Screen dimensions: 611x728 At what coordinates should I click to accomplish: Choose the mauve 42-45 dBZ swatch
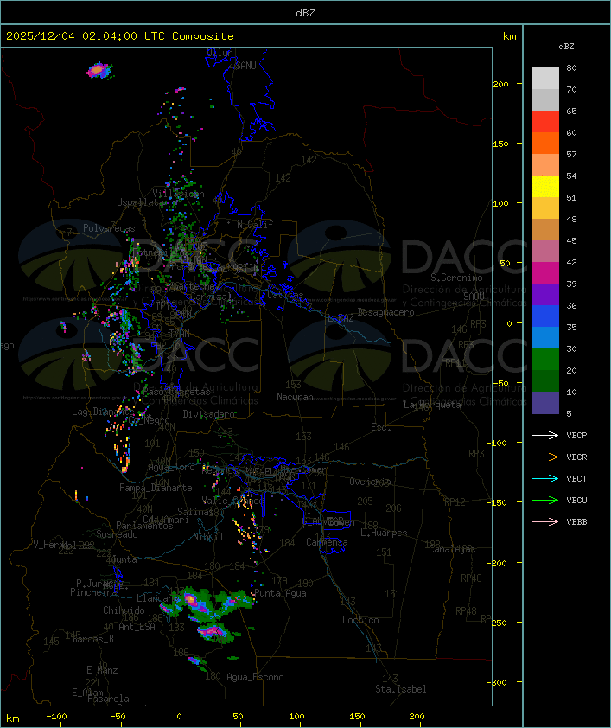545,252
